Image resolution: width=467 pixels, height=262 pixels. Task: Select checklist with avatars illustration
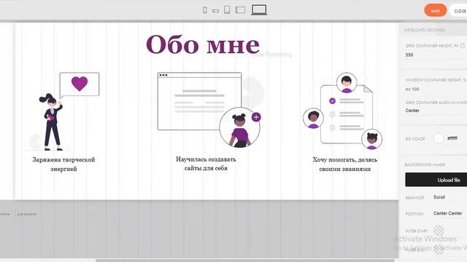pyautogui.click(x=342, y=111)
